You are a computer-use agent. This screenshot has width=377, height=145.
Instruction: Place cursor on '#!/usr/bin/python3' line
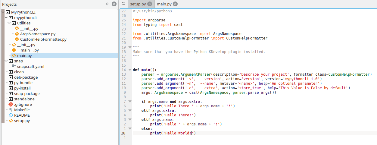tap(152, 11)
